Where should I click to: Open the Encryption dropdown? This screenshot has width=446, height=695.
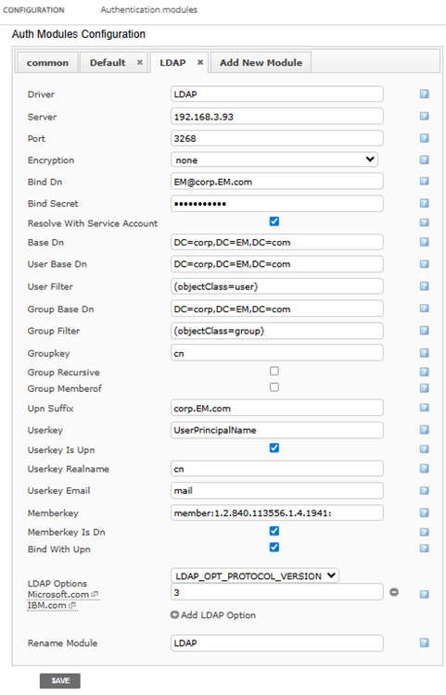pyautogui.click(x=274, y=159)
